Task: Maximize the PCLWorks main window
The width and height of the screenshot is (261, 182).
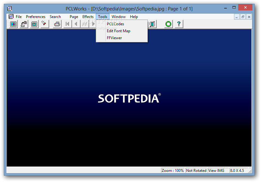Action: pos(234,8)
